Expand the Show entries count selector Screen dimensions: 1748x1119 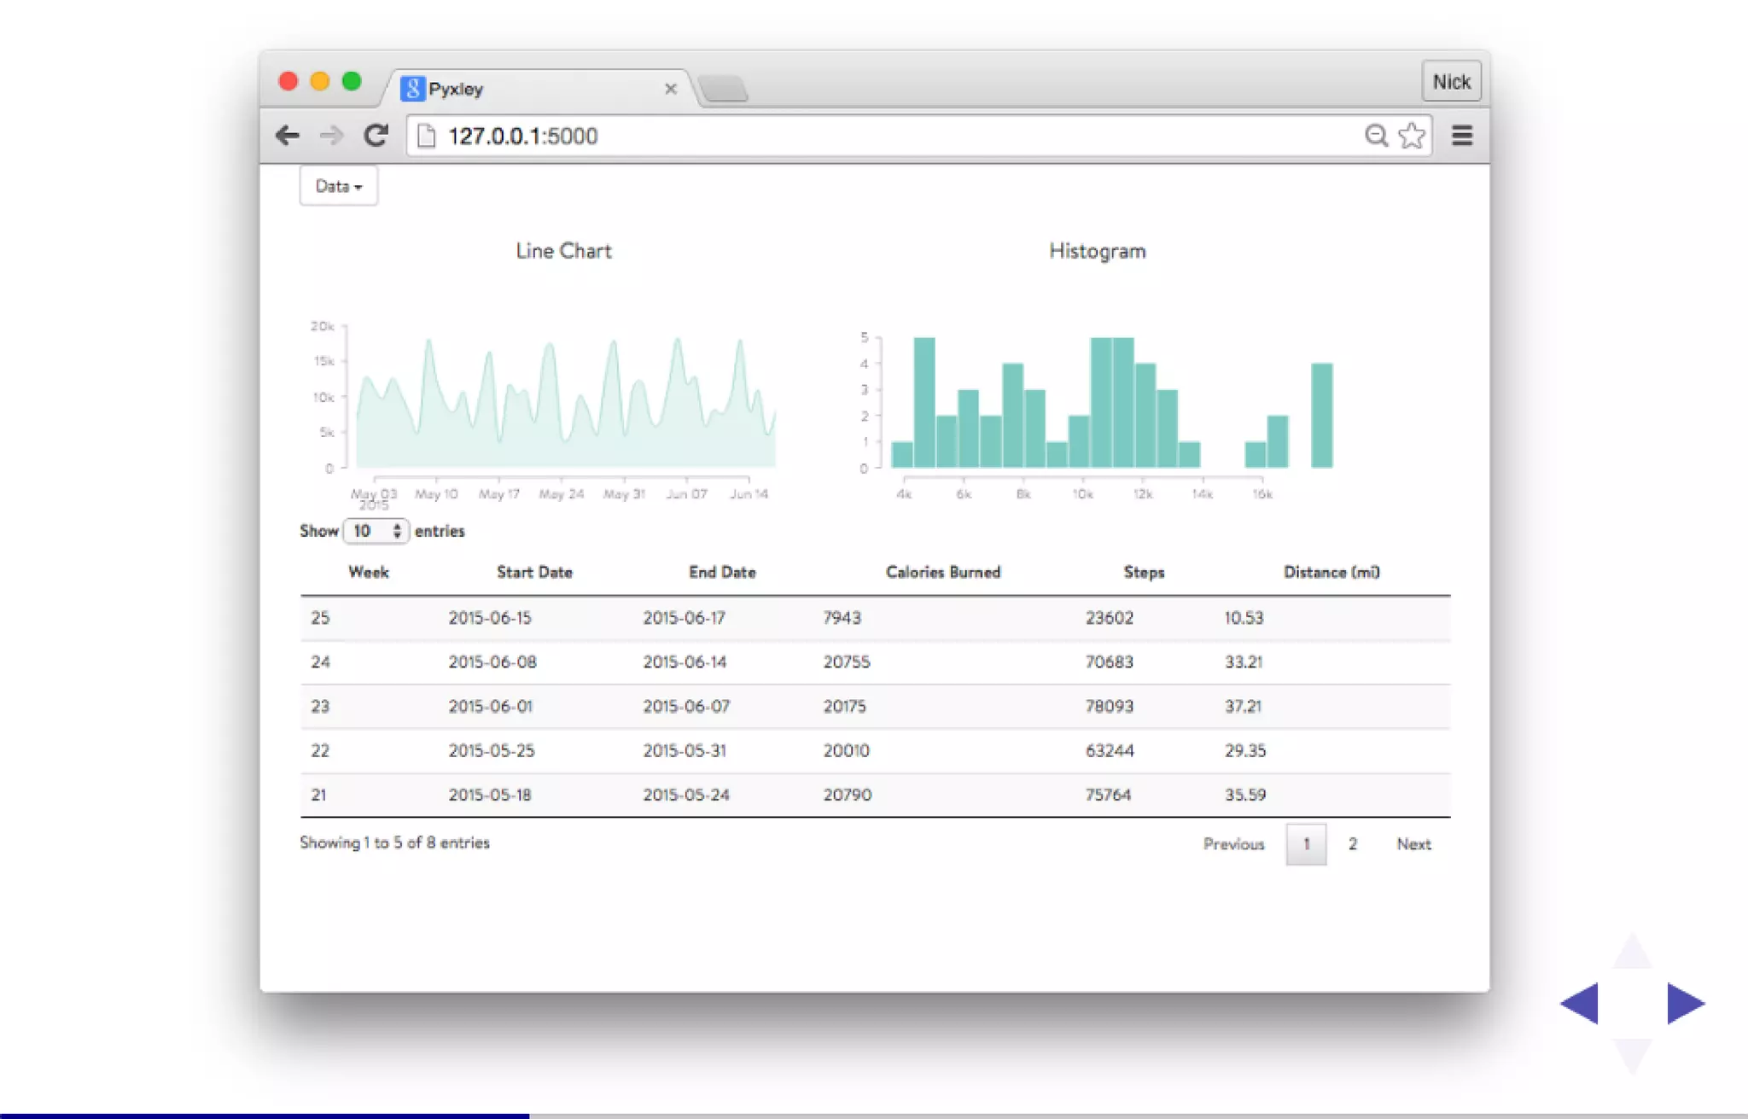click(376, 531)
